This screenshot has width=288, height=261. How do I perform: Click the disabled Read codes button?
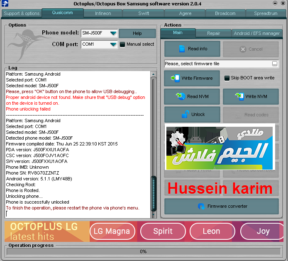click(251, 115)
